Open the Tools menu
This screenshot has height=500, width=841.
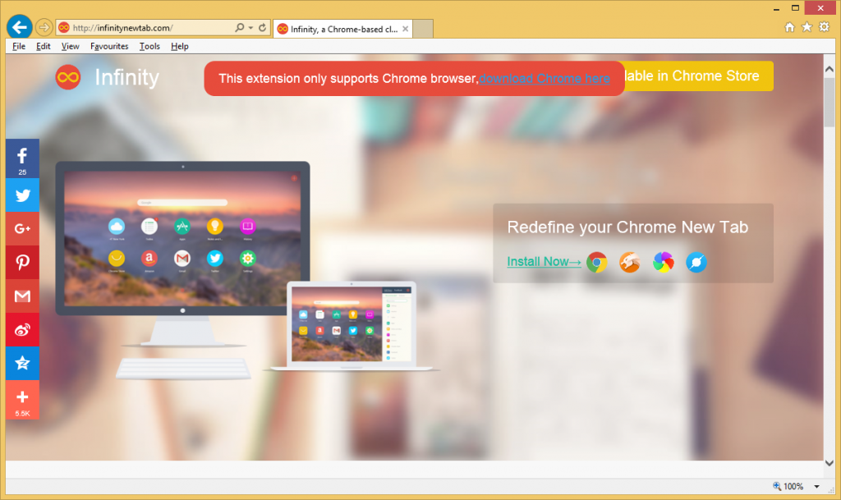149,46
